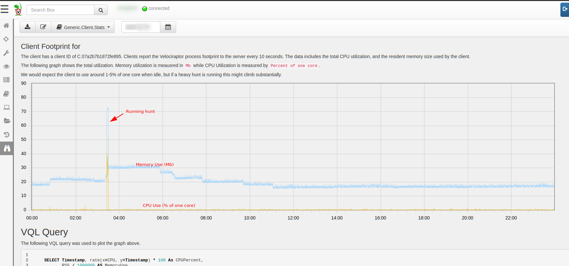Select Client Events binoculars icon
Viewport: 569px width, 266px height.
(6, 148)
